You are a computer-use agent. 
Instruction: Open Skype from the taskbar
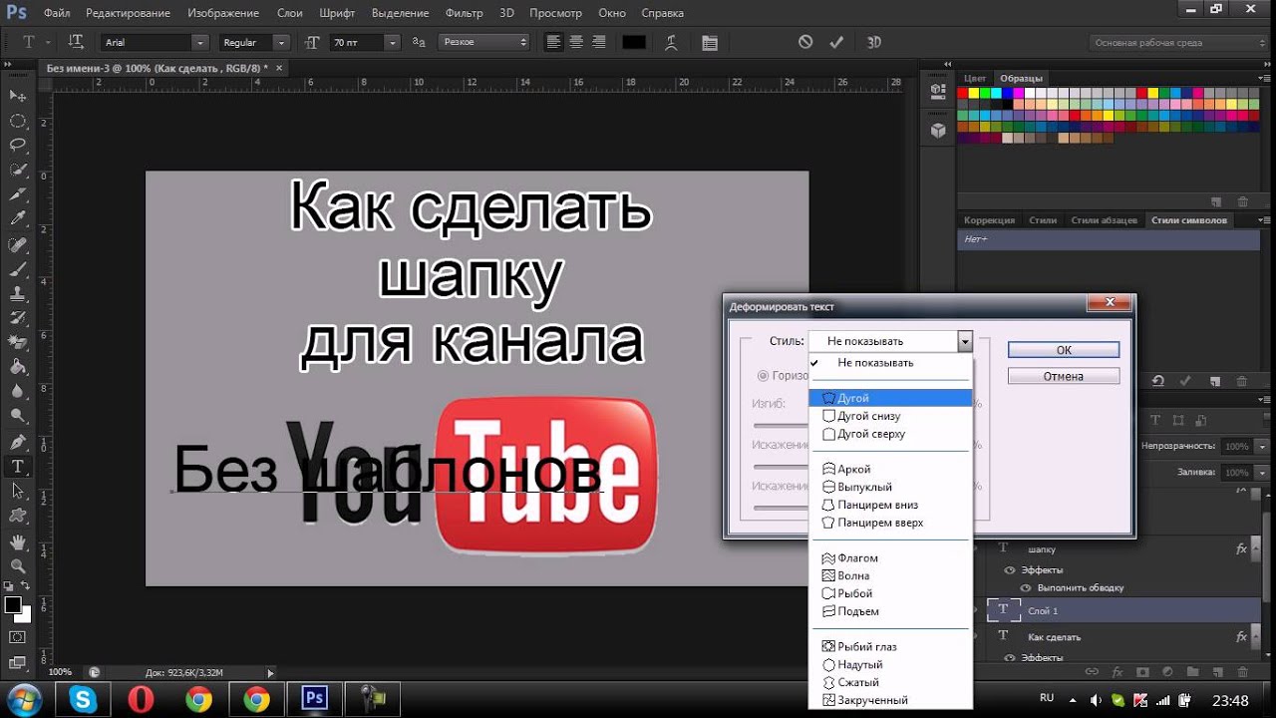click(83, 699)
